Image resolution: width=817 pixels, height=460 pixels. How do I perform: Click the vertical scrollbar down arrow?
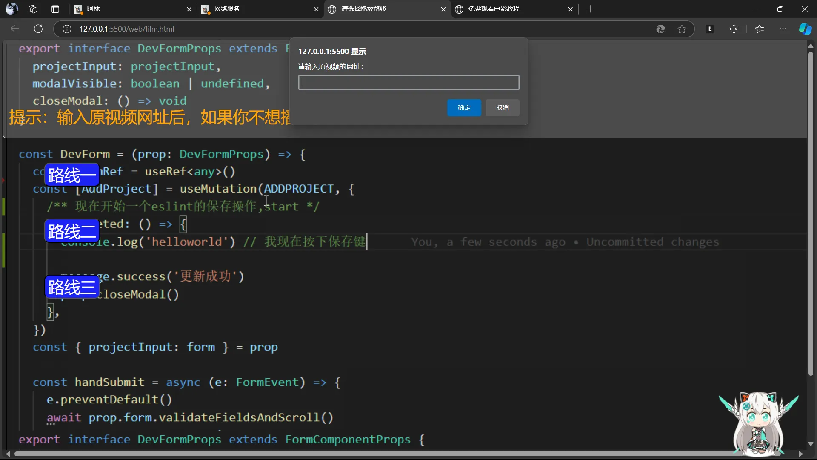[x=810, y=443]
